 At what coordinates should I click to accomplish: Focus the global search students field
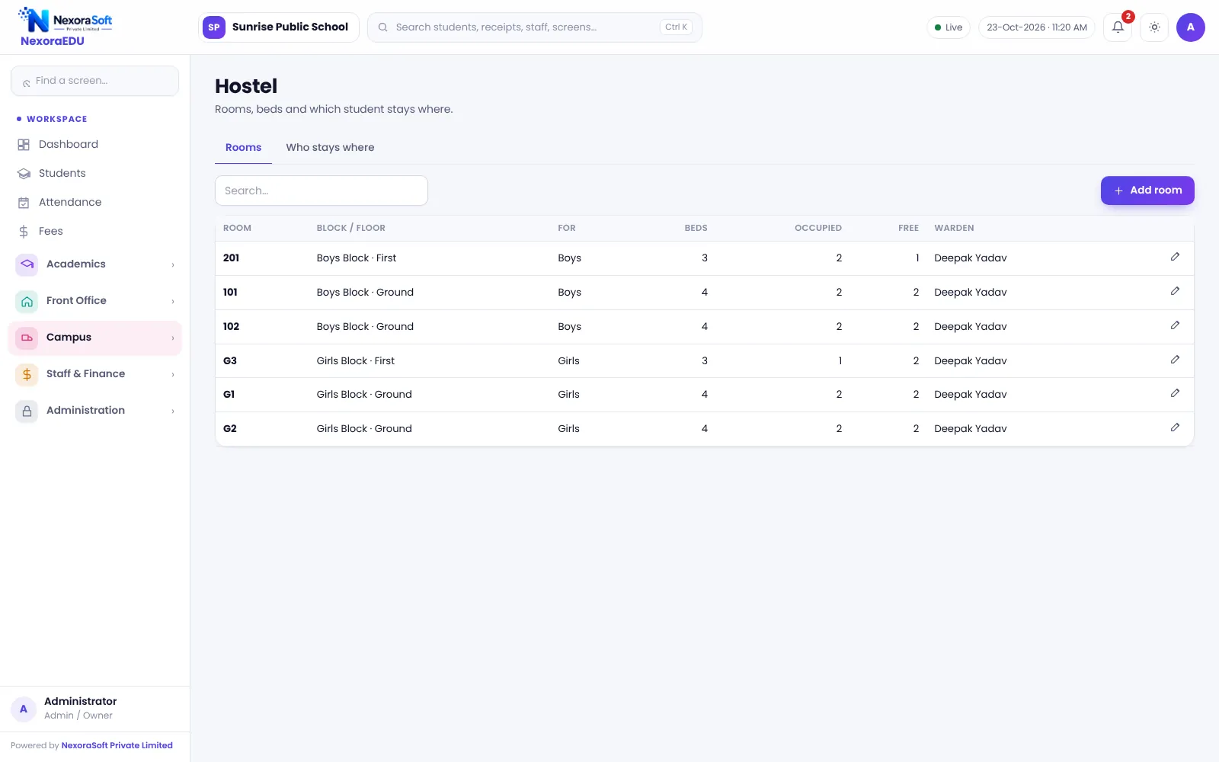coord(534,27)
